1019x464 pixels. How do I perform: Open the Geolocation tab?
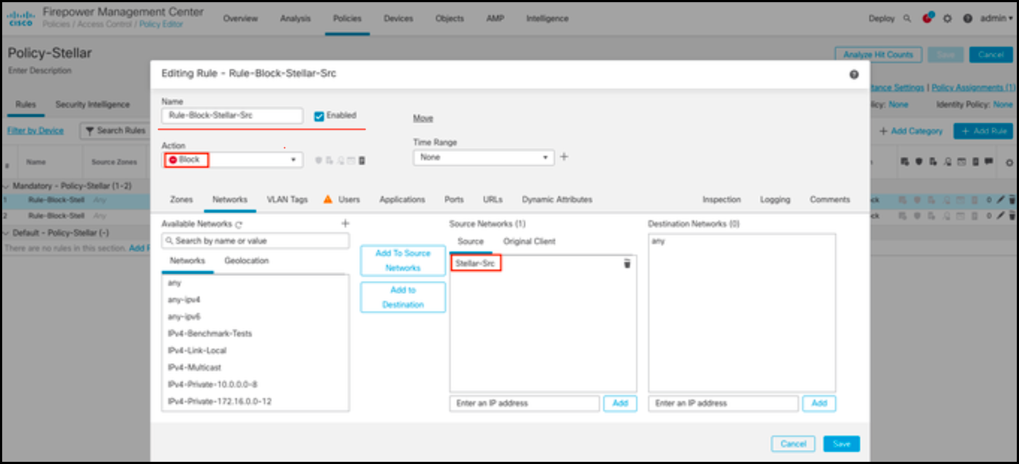[x=247, y=261]
